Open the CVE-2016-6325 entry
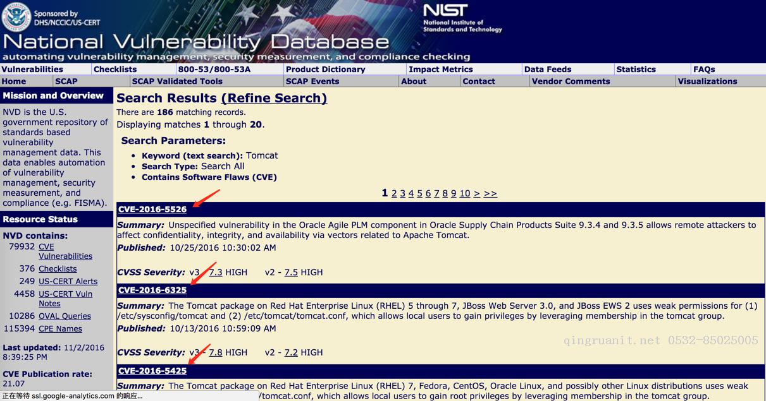The height and width of the screenshot is (401, 766). (152, 290)
